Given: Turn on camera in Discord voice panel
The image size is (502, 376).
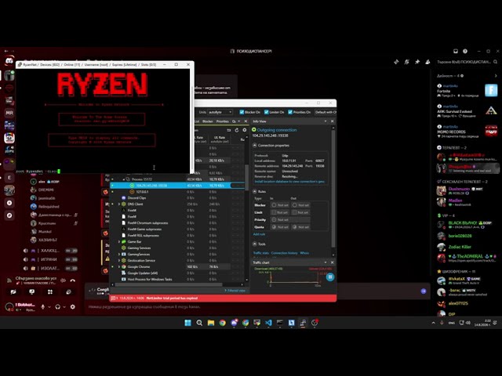Looking at the screenshot, I should coord(13,292).
